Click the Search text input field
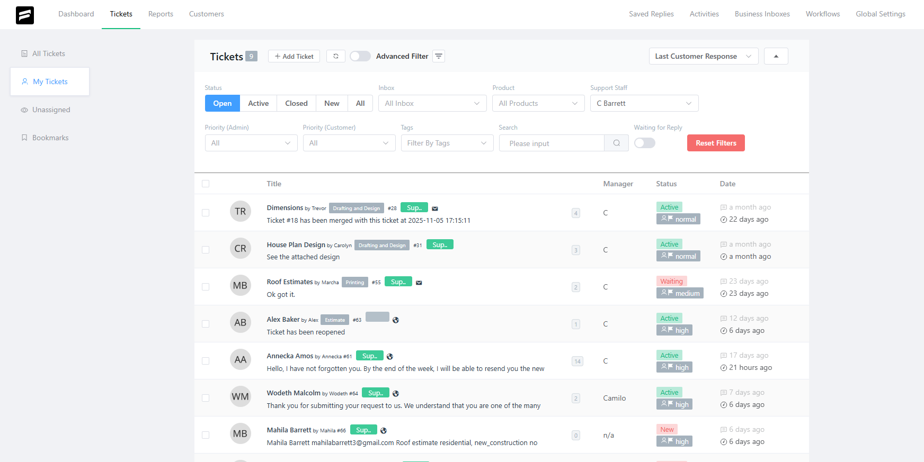Image resolution: width=924 pixels, height=462 pixels. 552,143
